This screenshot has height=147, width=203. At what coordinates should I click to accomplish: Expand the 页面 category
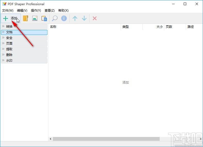coord(24,44)
